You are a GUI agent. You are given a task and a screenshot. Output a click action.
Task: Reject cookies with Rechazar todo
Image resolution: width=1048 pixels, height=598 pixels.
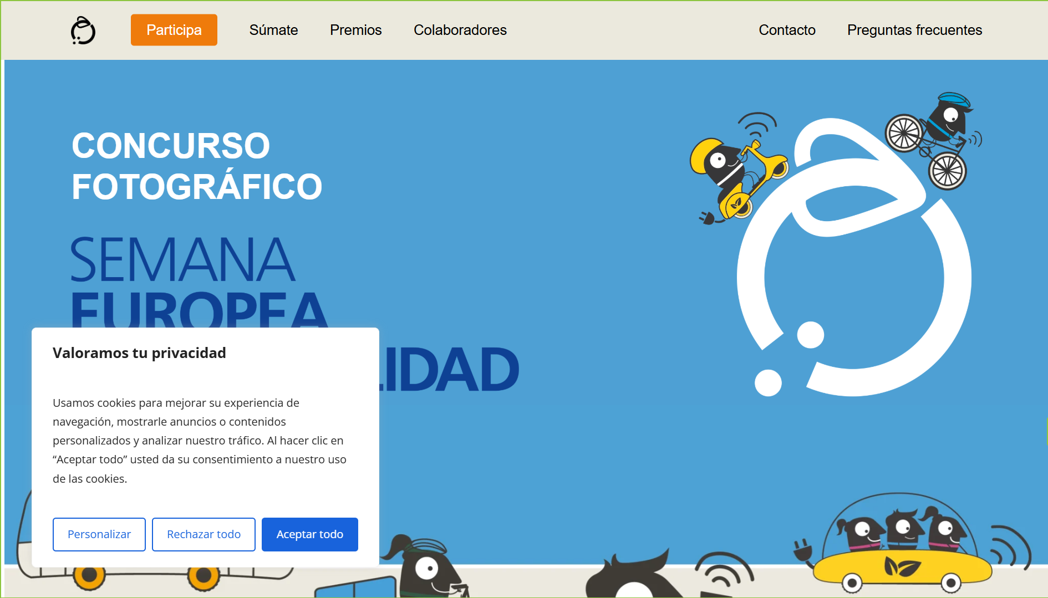[204, 534]
